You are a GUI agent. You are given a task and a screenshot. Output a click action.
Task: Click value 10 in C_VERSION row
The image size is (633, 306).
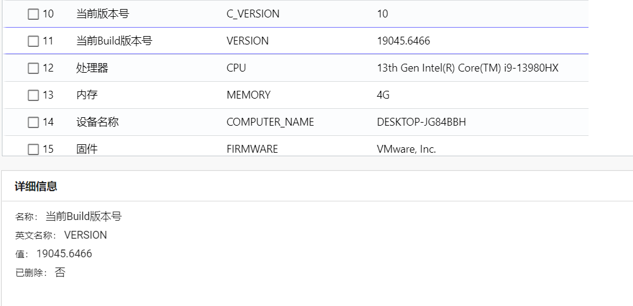click(x=382, y=14)
